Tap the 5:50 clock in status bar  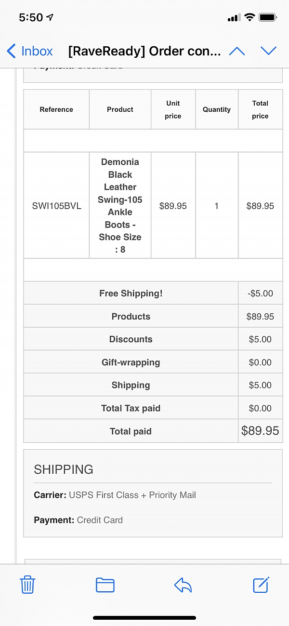pyautogui.click(x=31, y=18)
